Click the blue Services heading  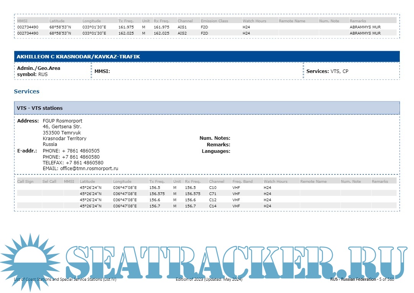click(x=26, y=91)
